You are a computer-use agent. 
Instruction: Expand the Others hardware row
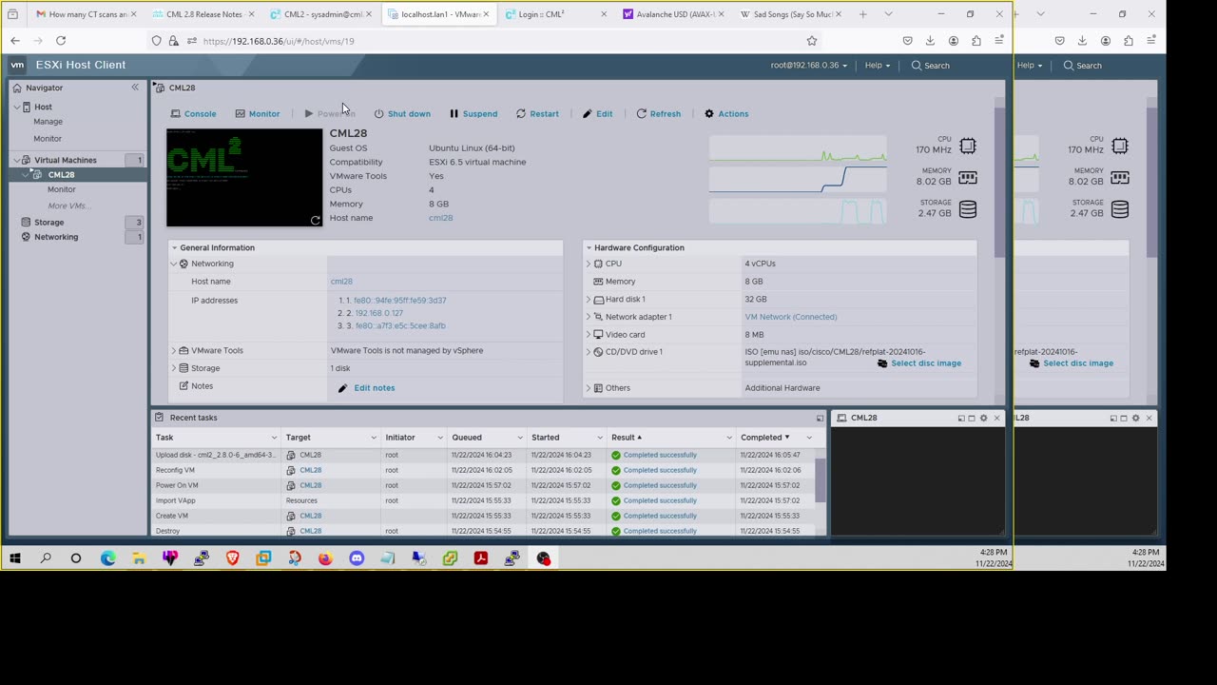point(589,388)
